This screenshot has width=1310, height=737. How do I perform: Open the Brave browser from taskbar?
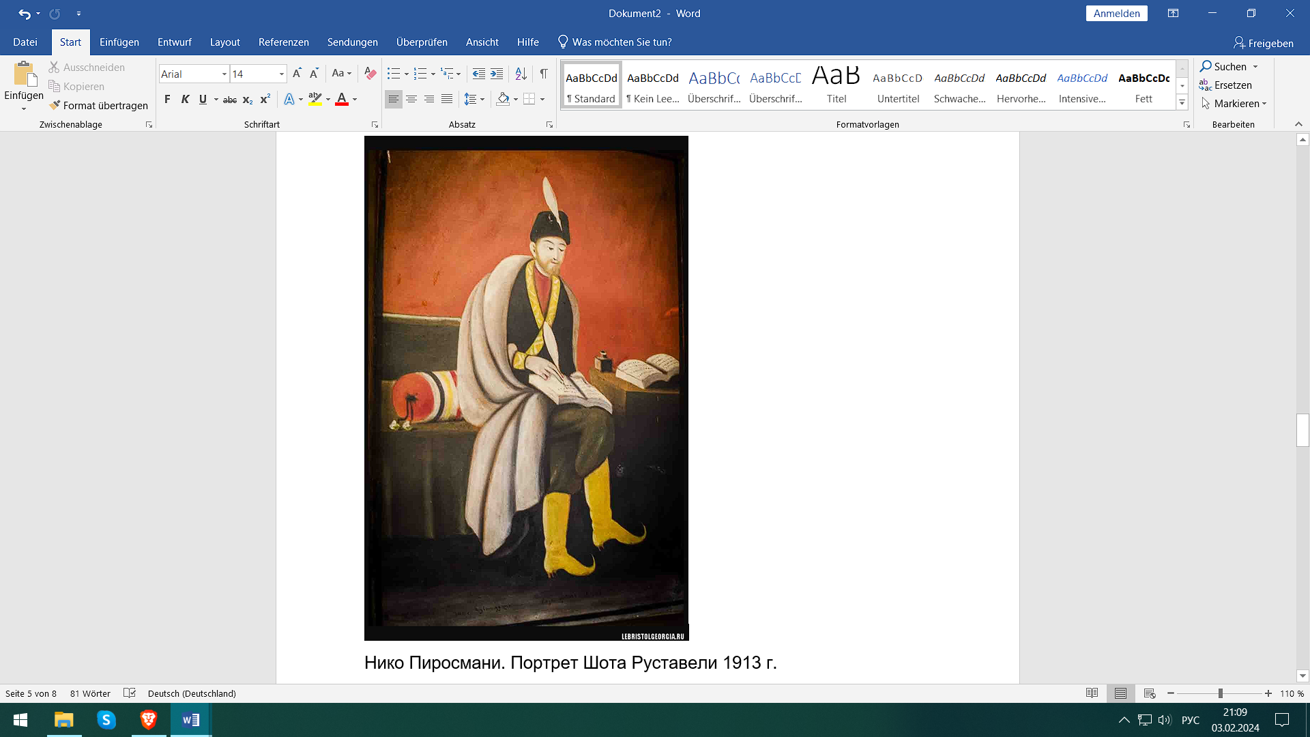click(149, 720)
